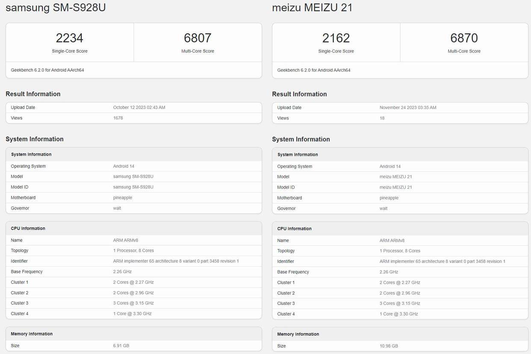531x354 pixels.
Task: Click the 6.91 GB memory size value
Action: tap(121, 345)
